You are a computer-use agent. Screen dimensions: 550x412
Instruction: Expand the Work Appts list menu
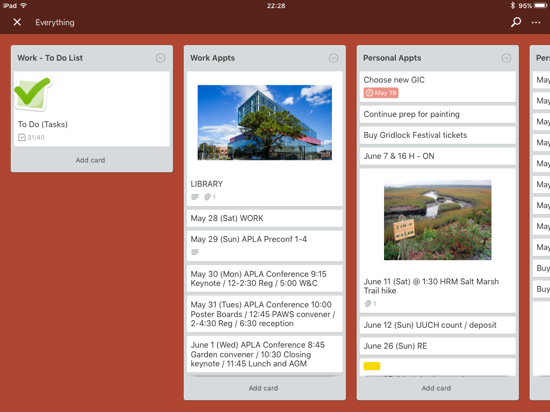333,58
